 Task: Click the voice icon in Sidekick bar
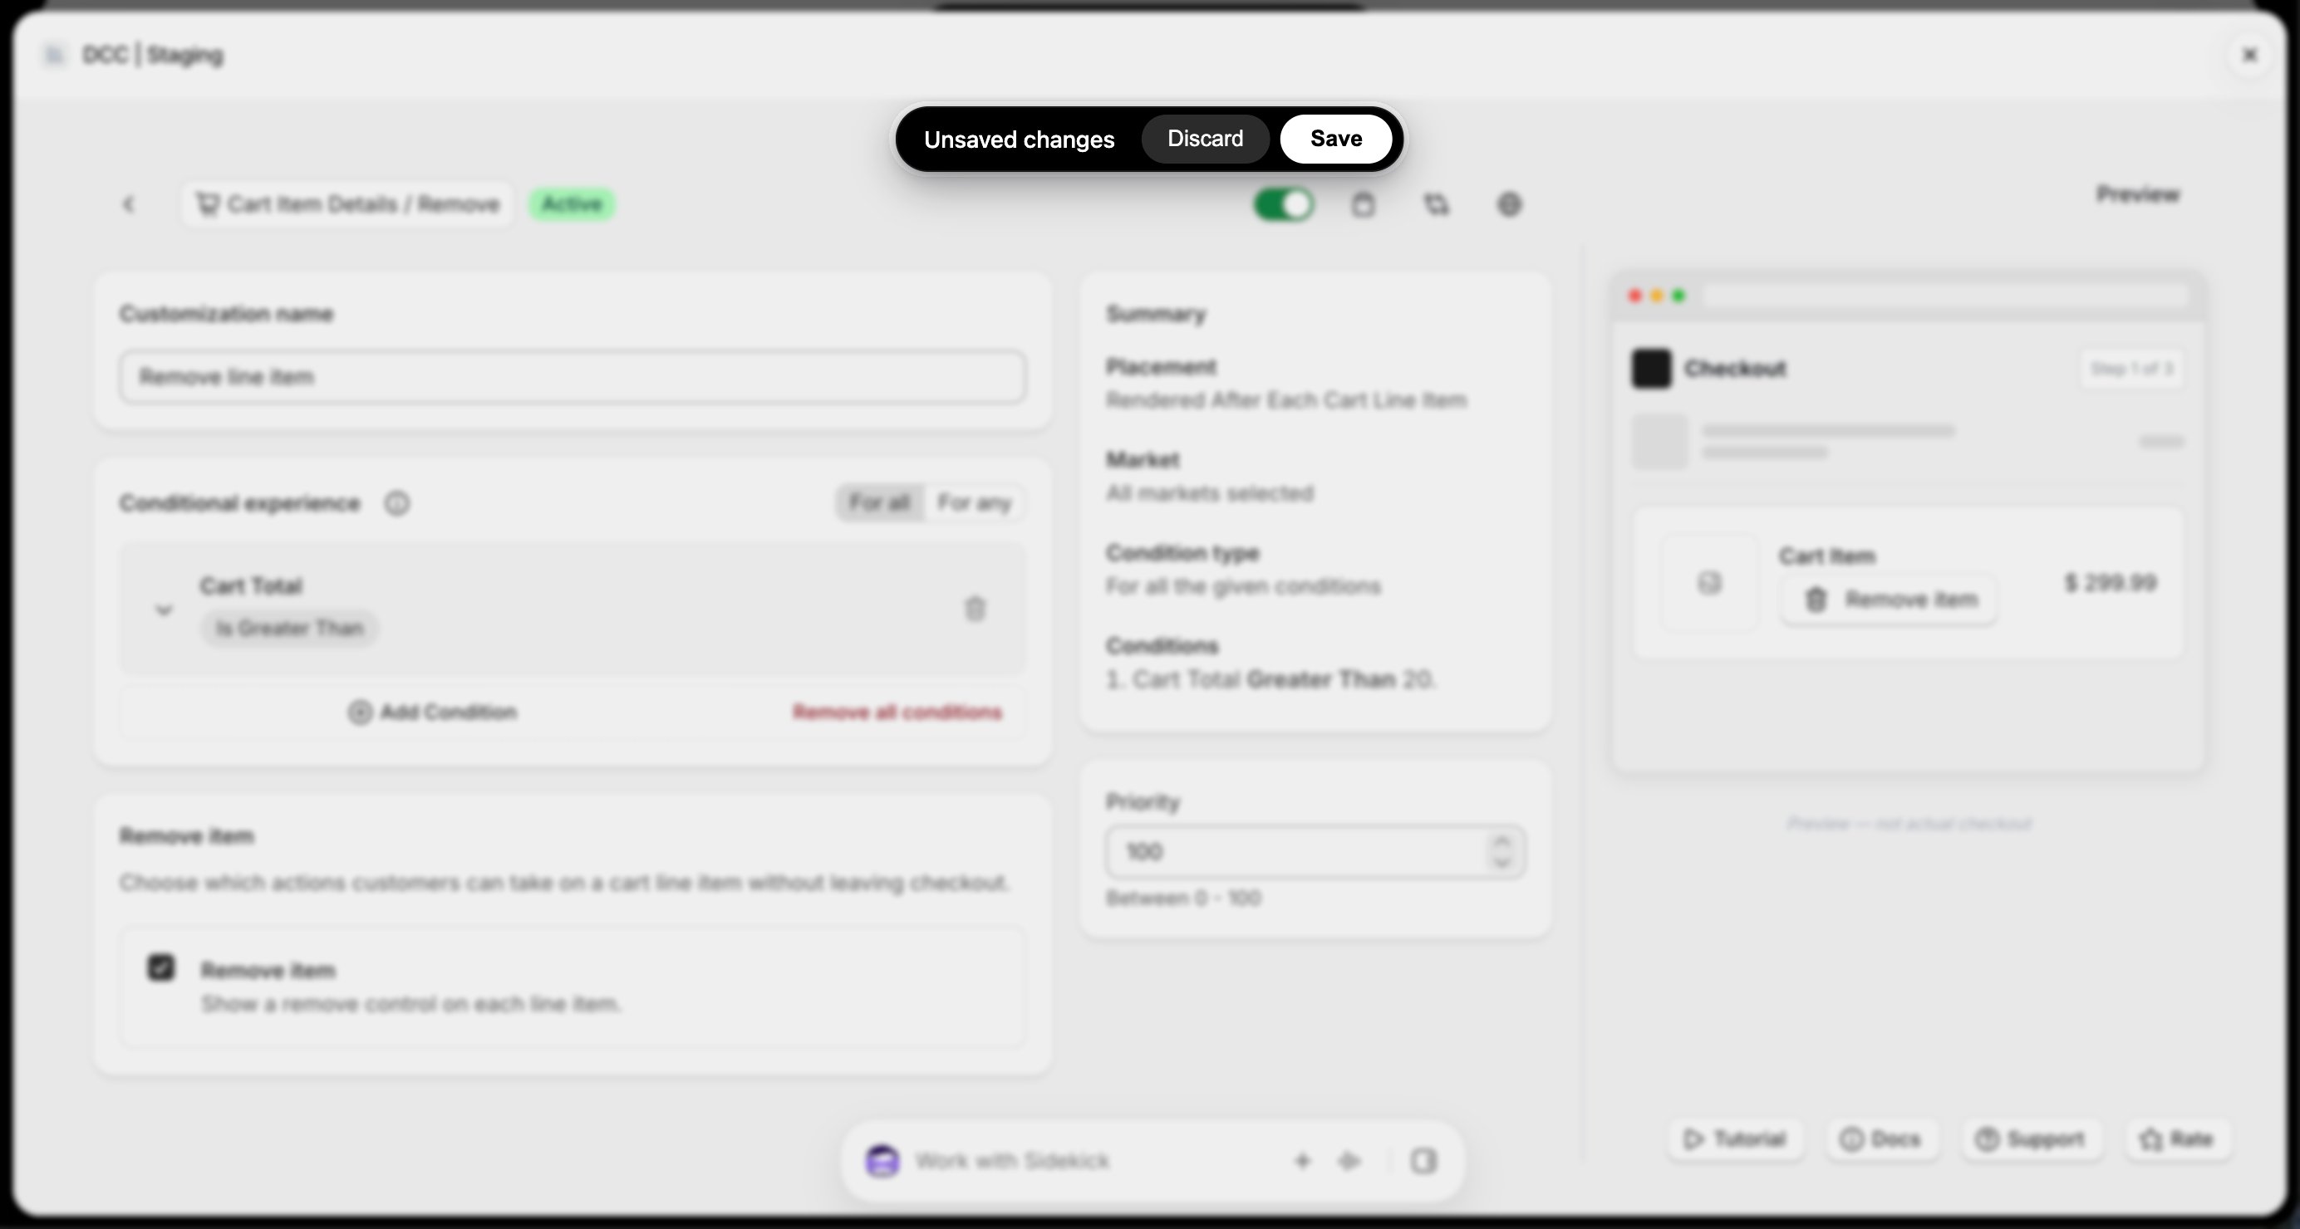(1349, 1161)
